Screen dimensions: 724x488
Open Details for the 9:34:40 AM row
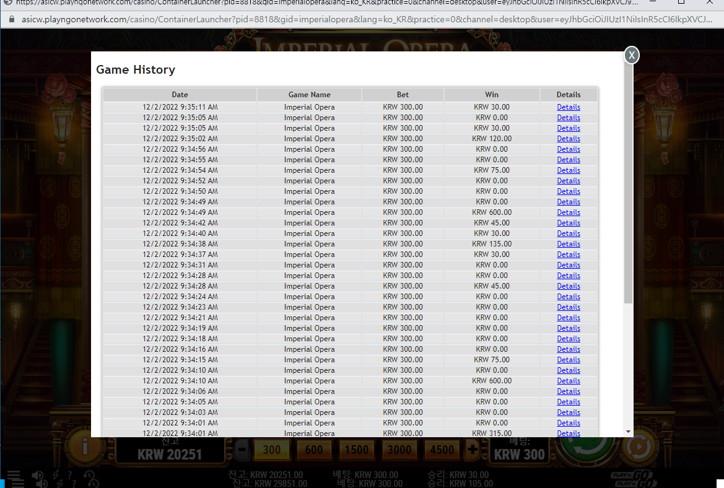coord(569,233)
